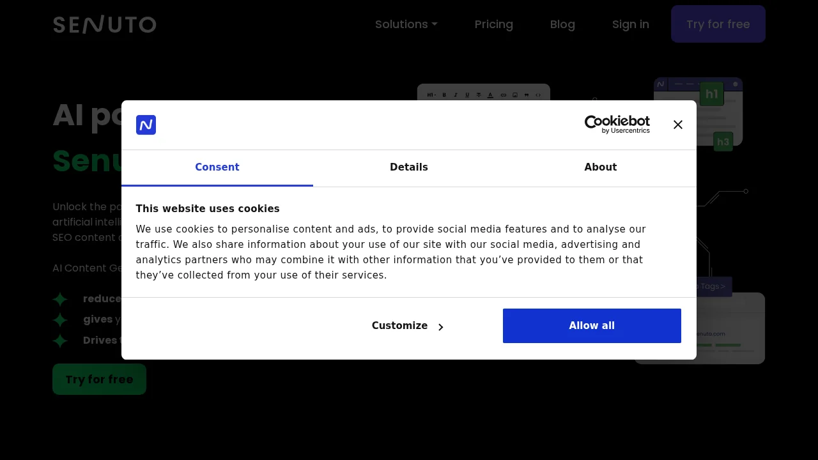Click the insert image icon
Image resolution: width=818 pixels, height=460 pixels.
[x=515, y=95]
